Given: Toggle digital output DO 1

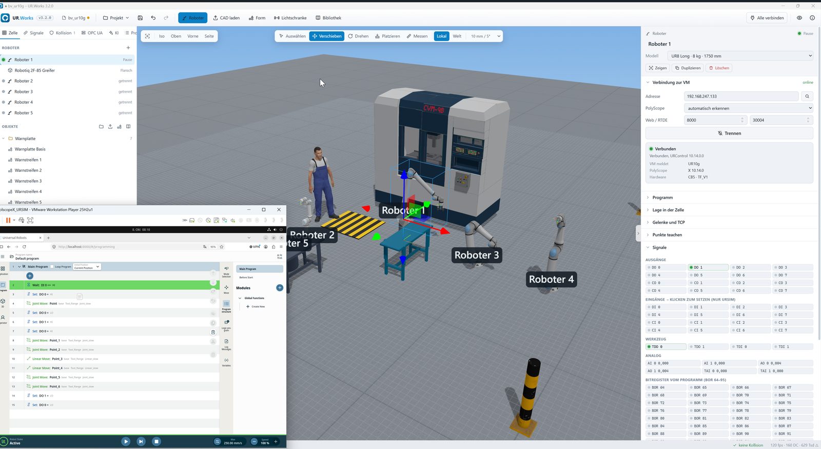Looking at the screenshot, I should [708, 267].
